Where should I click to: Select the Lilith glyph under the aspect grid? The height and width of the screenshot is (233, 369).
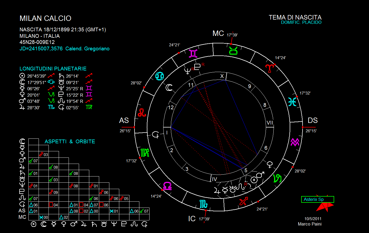pos(144,224)
